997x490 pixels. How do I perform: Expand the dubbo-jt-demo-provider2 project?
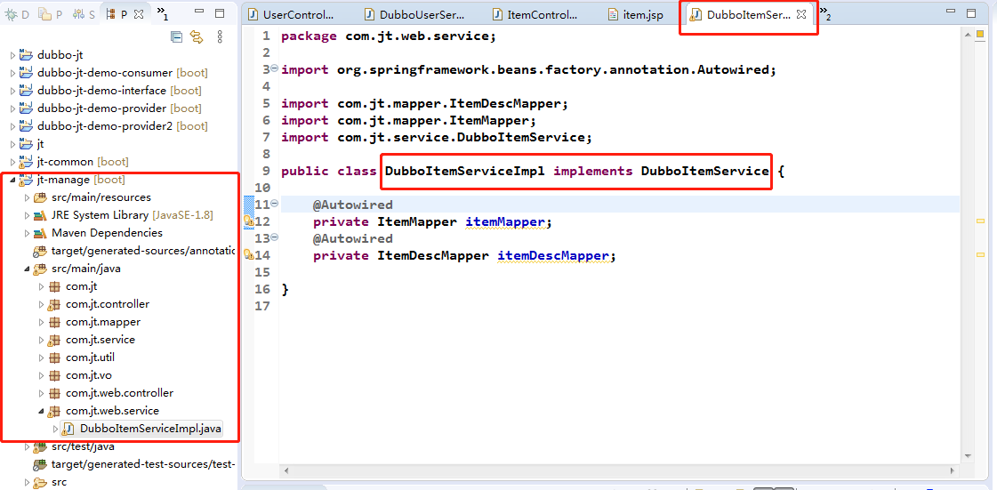click(x=12, y=126)
